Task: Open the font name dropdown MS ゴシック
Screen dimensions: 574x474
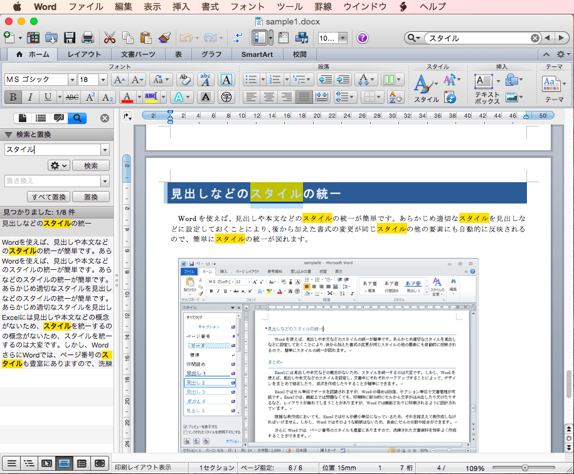Action: click(72, 80)
